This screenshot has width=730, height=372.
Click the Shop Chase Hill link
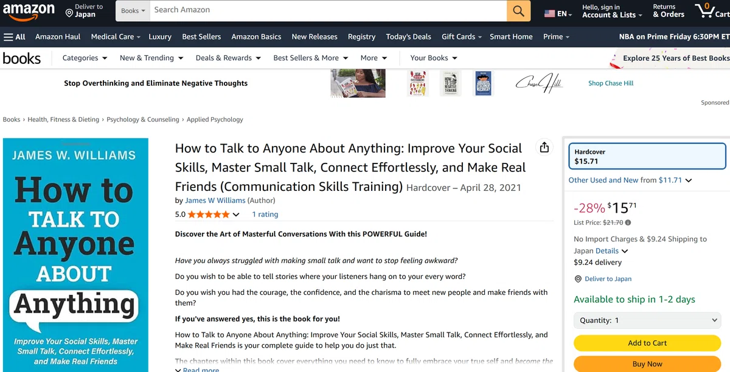tap(611, 83)
